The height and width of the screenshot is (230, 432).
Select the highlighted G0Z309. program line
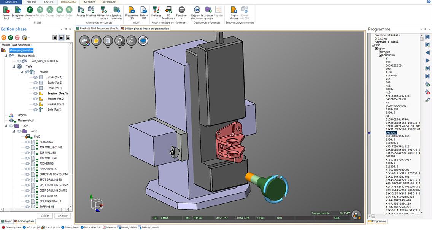tap(391, 133)
